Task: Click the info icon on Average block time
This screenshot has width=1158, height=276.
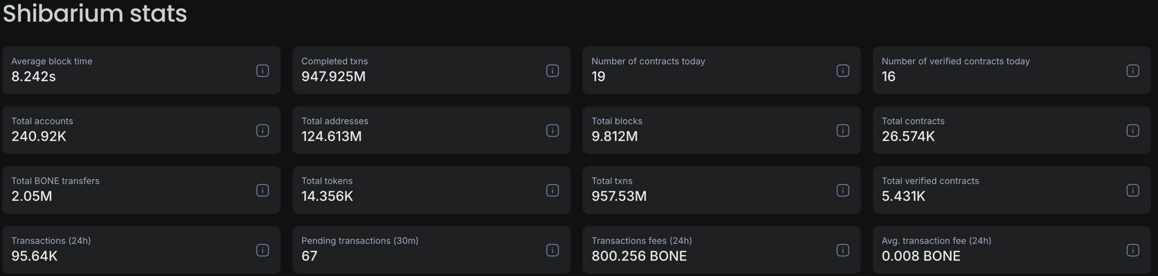Action: tap(262, 71)
